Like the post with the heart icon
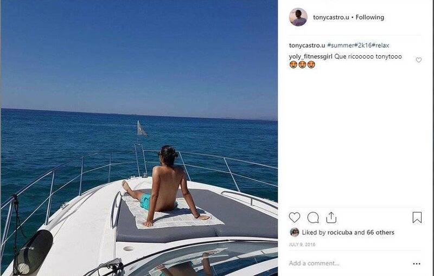 pos(295,217)
